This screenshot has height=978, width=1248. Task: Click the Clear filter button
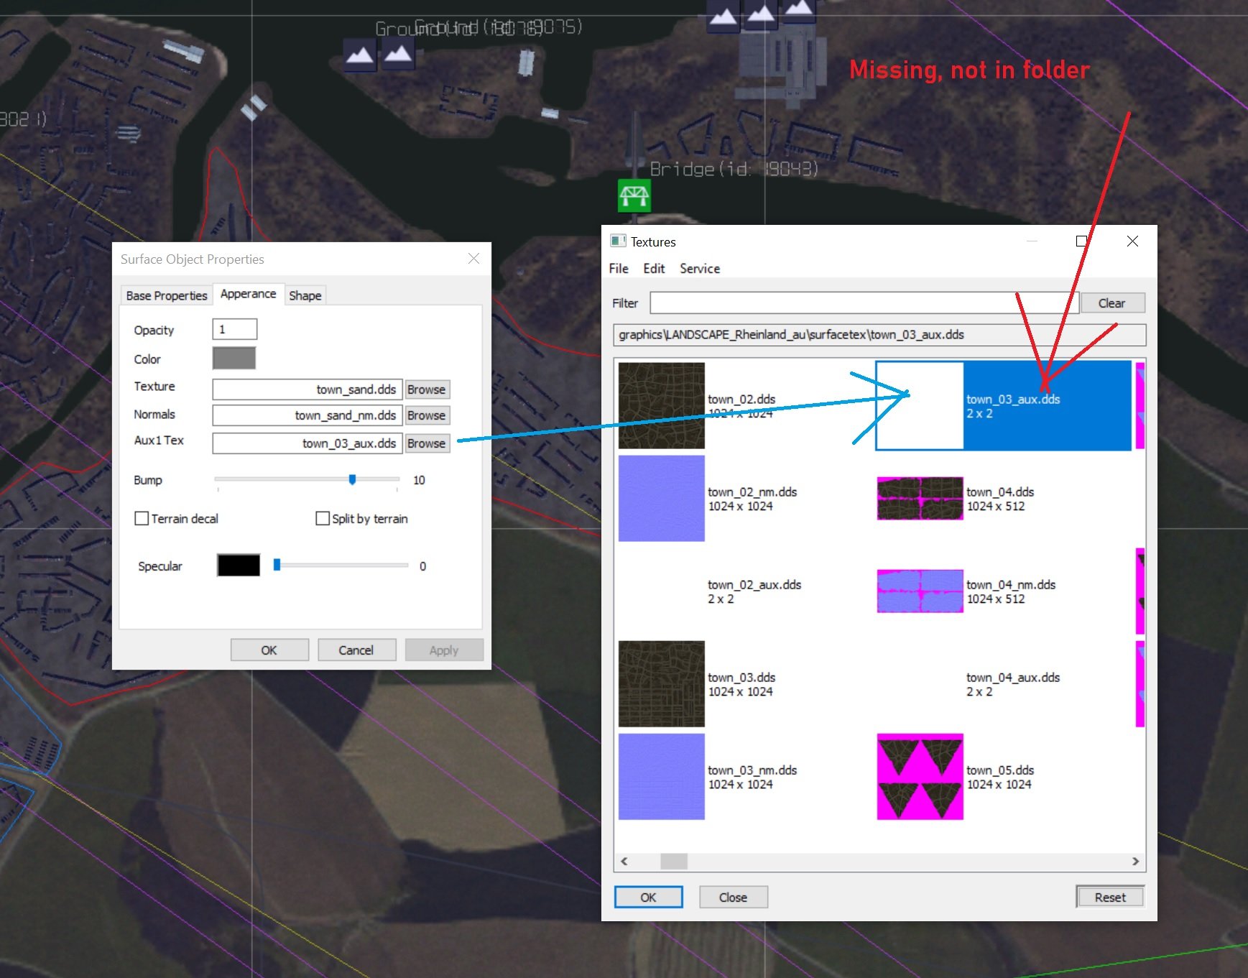(1111, 303)
